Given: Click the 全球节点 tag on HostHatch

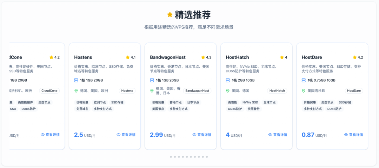Looking at the screenshot, I should (270, 102).
